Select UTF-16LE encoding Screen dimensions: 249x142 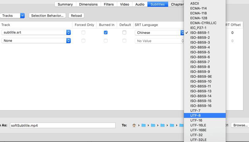click(x=205, y=125)
